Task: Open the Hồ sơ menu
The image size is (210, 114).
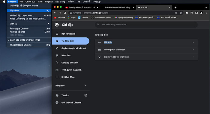Action: [70, 1]
